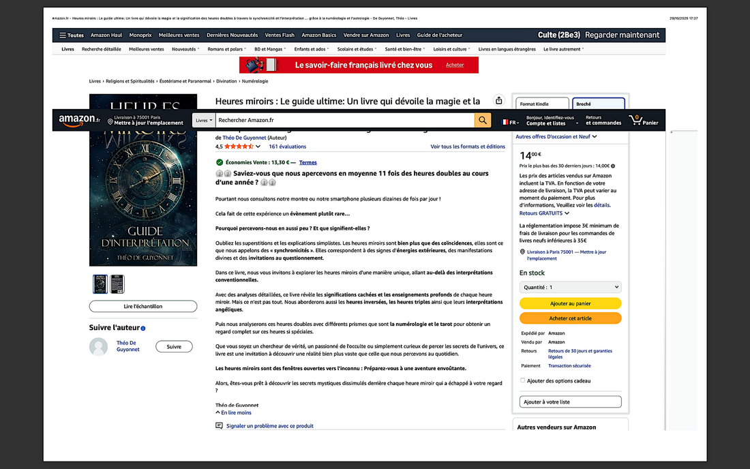The height and width of the screenshot is (469, 750).
Task: Expand the Quantité dropdown
Action: click(570, 288)
